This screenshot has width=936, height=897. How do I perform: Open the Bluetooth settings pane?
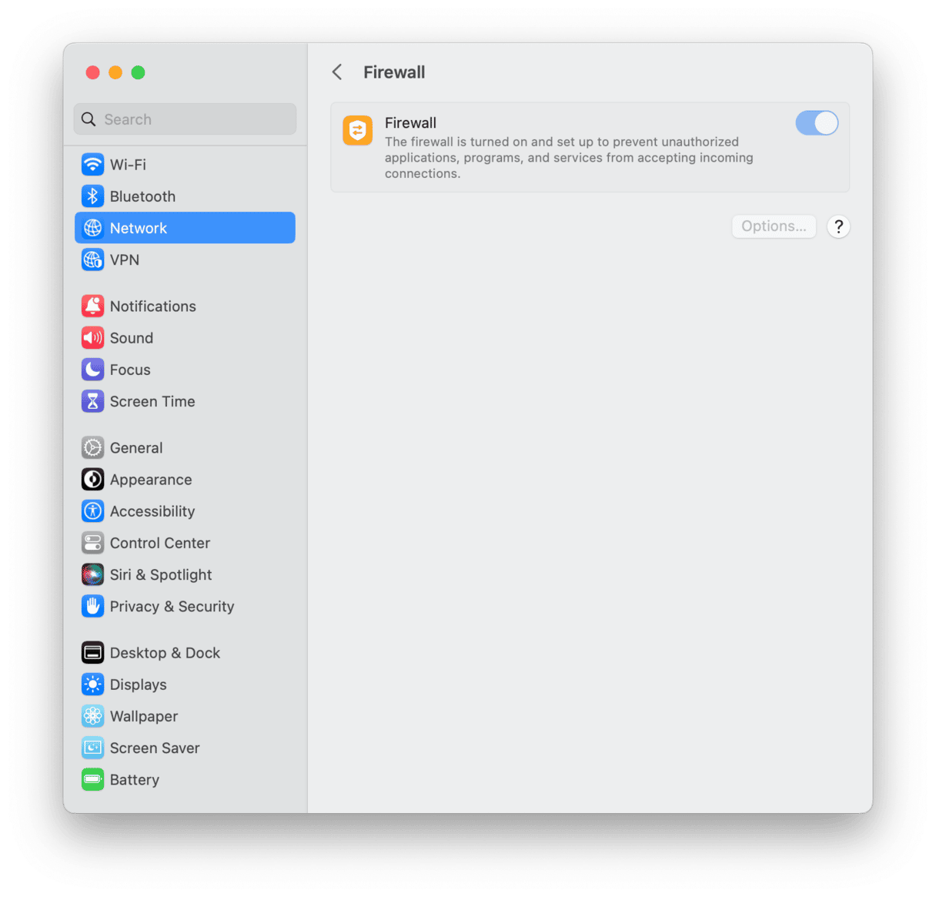tap(185, 196)
